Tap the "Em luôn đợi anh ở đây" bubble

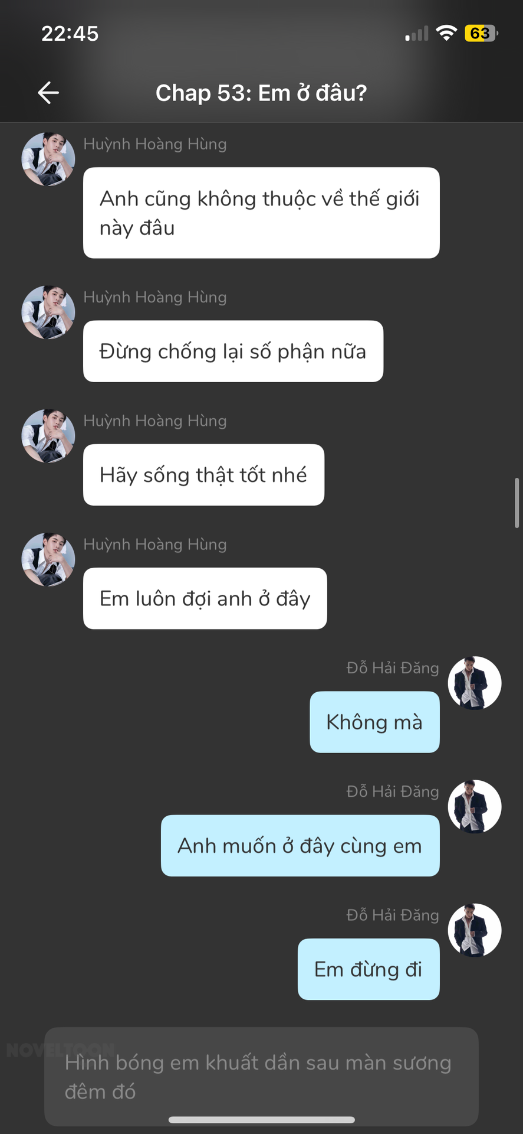click(205, 598)
